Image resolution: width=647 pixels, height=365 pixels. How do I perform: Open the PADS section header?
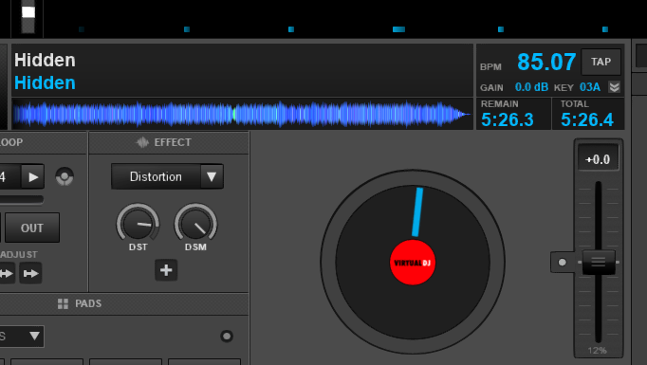click(80, 303)
